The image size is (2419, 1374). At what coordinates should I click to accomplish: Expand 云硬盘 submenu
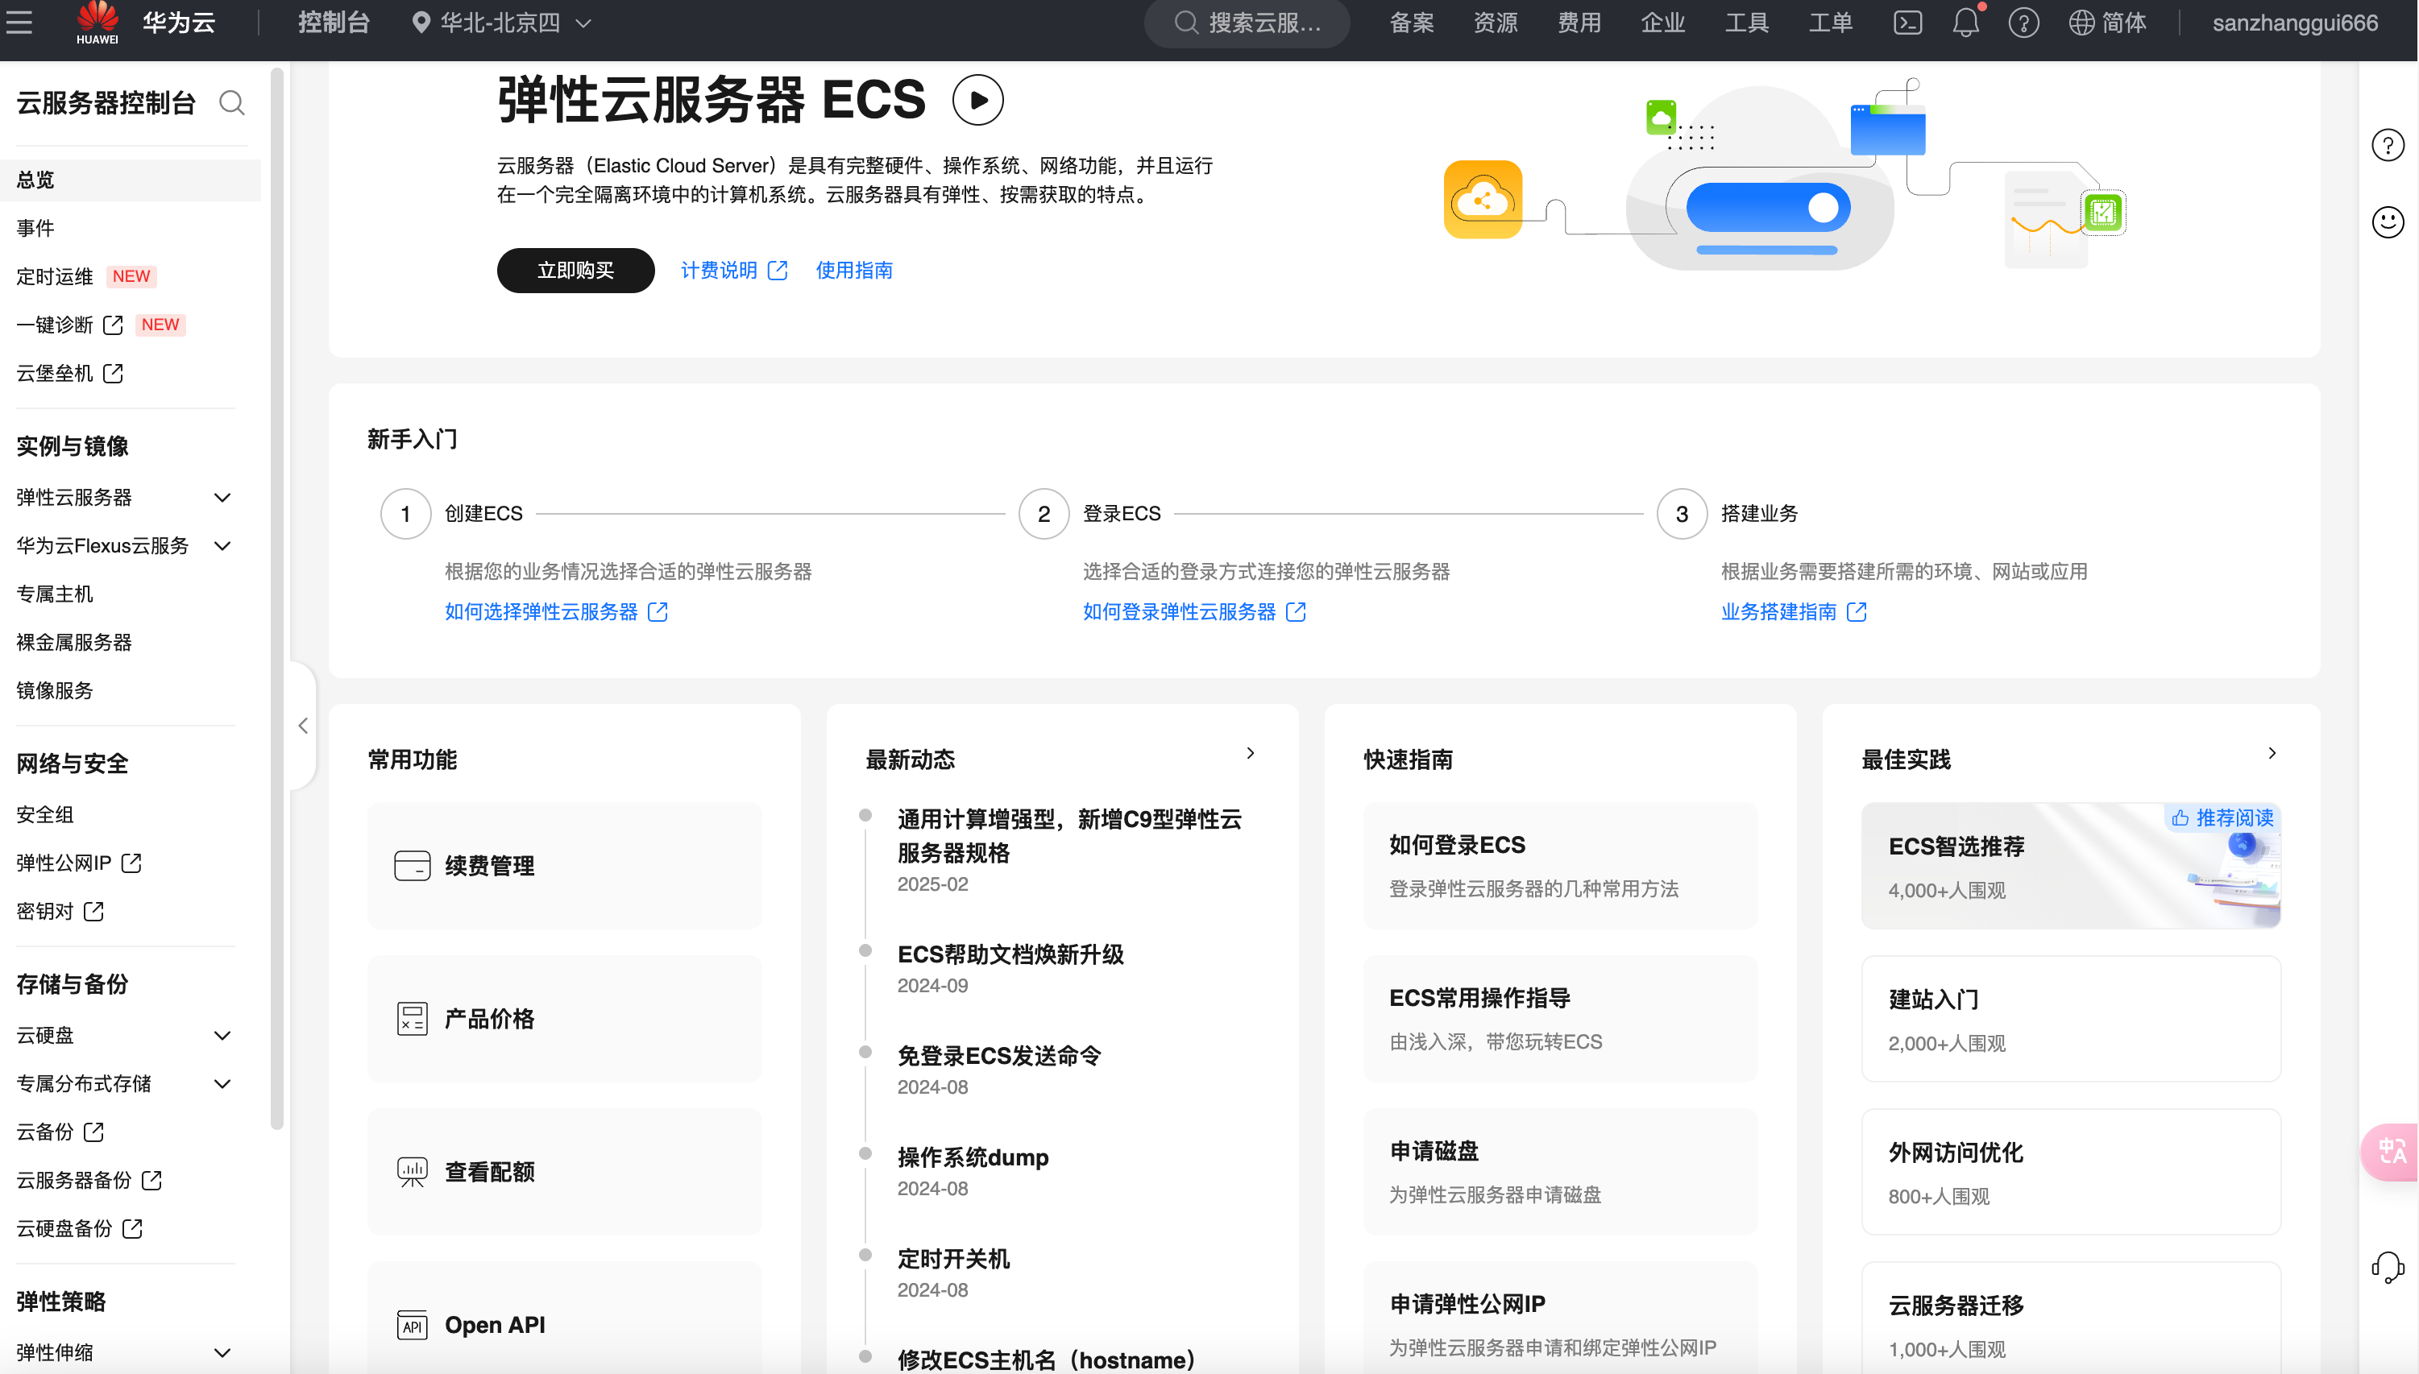tap(222, 1035)
